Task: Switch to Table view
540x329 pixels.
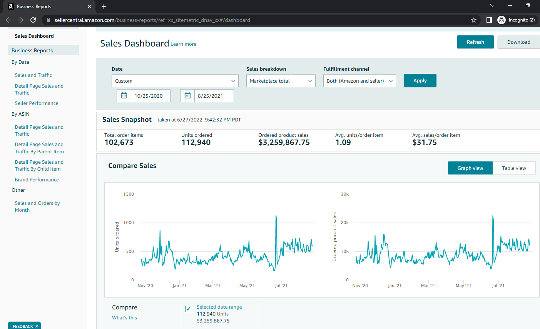Action: click(514, 168)
